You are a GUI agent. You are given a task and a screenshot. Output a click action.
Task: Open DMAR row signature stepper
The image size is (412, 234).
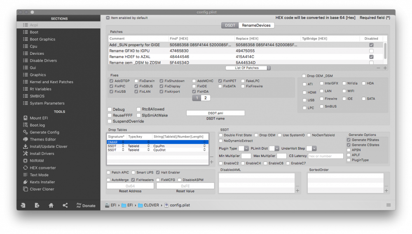click(x=123, y=142)
